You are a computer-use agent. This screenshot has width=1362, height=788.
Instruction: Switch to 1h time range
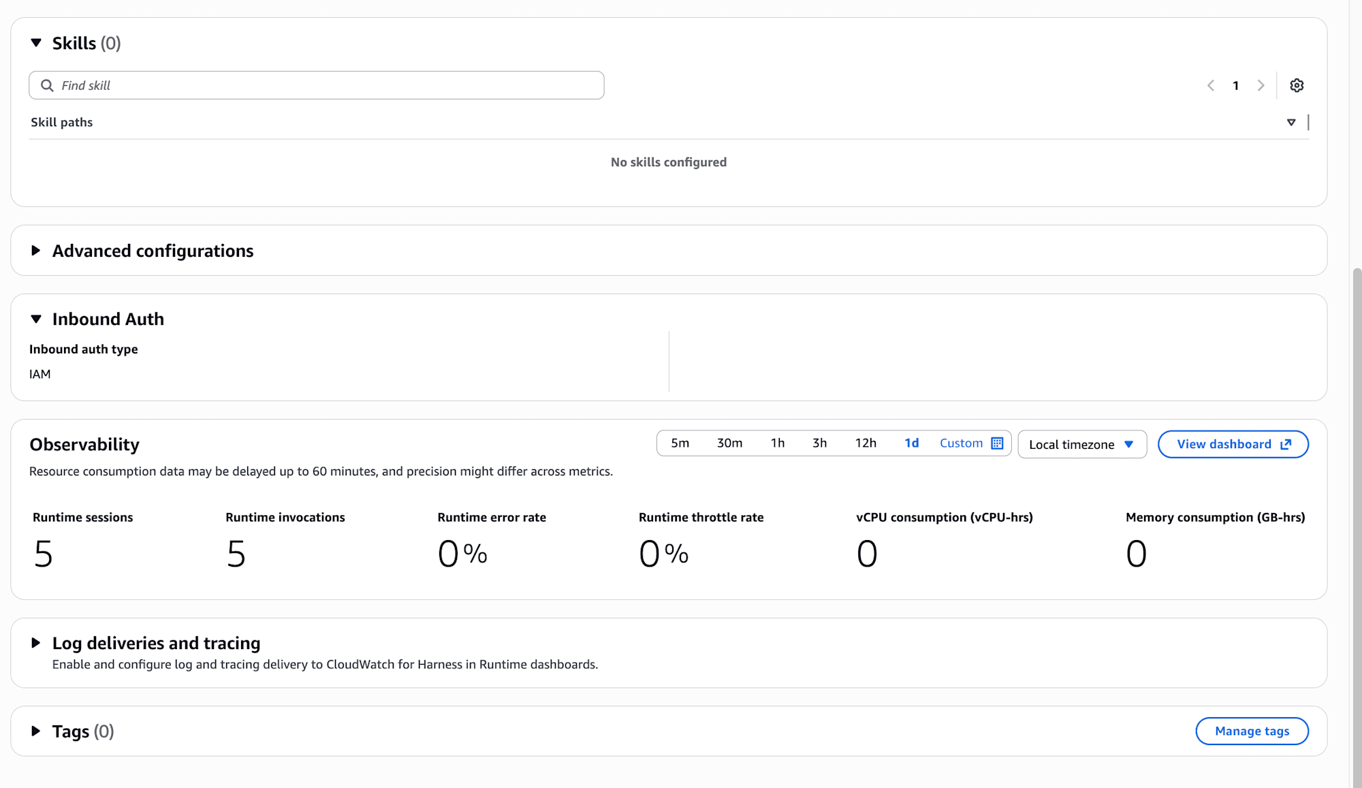(x=778, y=443)
